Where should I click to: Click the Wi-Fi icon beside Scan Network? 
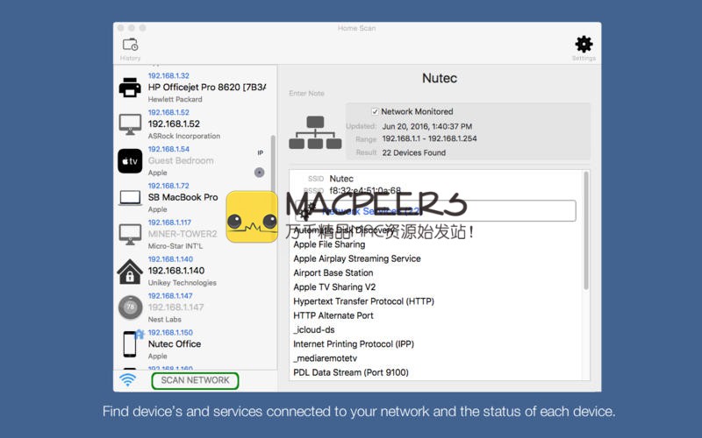click(x=127, y=380)
